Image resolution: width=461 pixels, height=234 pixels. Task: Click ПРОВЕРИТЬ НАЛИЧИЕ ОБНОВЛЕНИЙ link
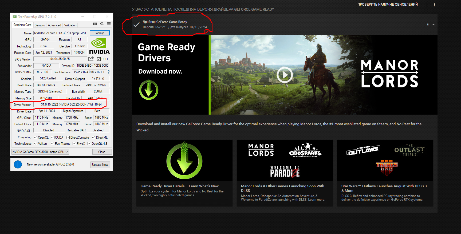click(387, 5)
